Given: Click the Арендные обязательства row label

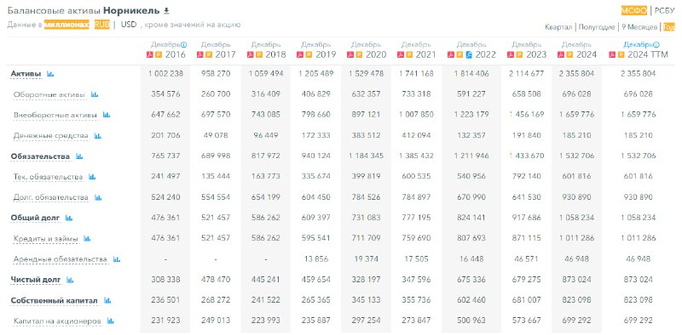Looking at the screenshot, I should 60,259.
